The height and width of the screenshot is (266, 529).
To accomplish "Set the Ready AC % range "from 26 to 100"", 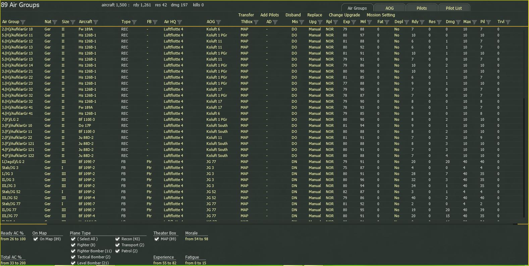I will [x=13, y=239].
